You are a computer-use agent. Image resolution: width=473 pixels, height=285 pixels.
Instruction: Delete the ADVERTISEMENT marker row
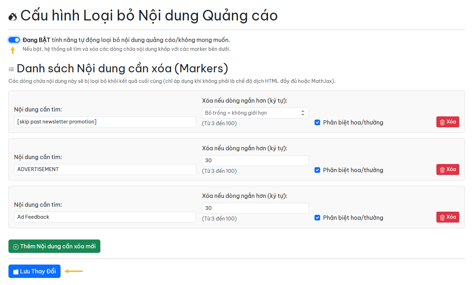coord(448,170)
